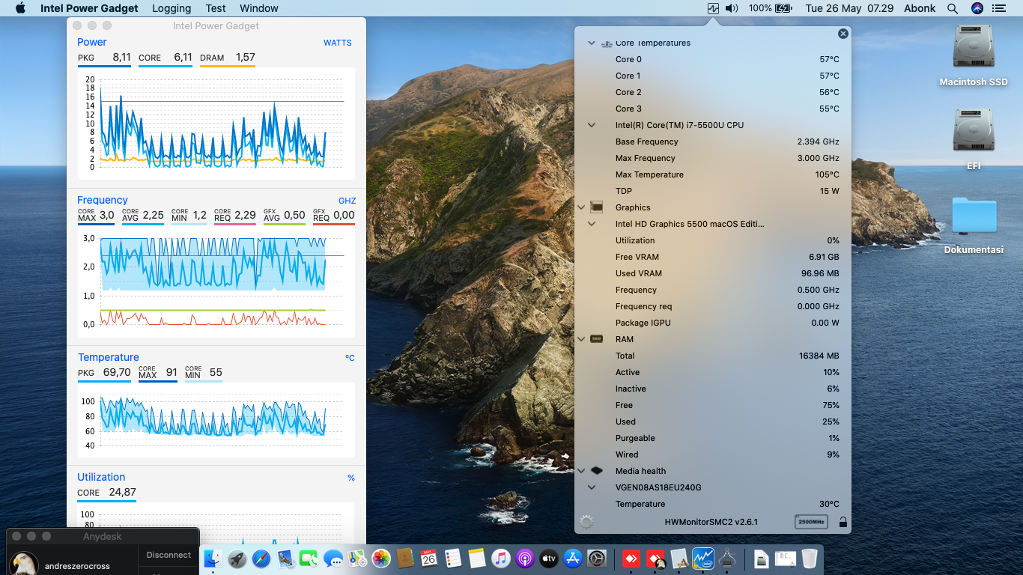Collapse the Intel Core i7-5500U CPU group
1023x575 pixels.
pos(592,125)
